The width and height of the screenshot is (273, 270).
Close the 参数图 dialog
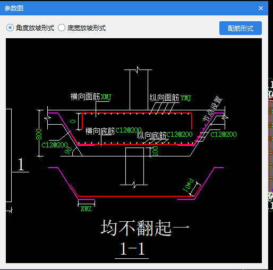pos(261,8)
